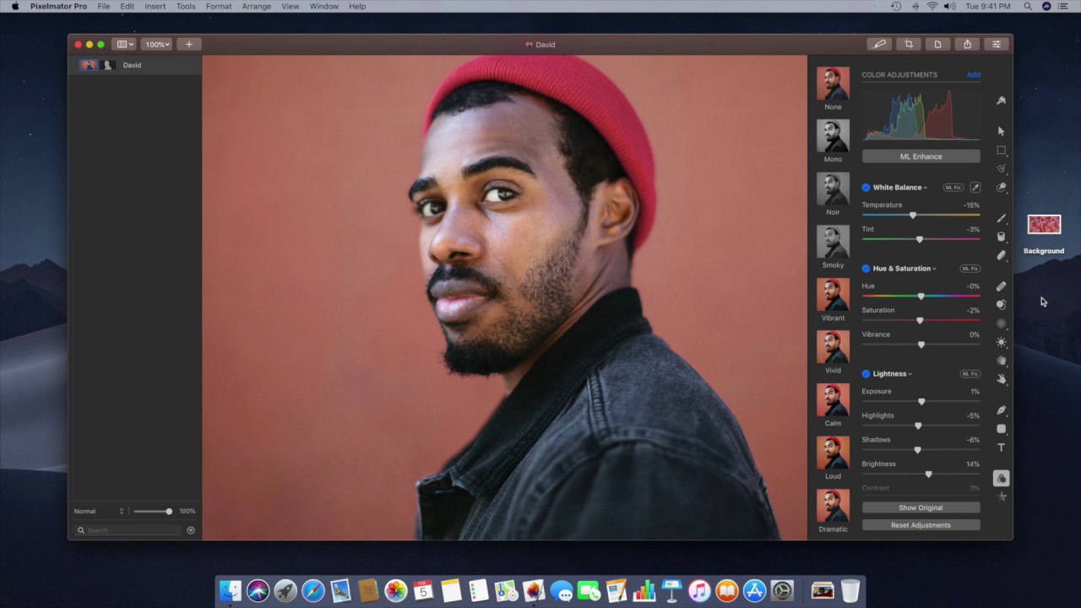This screenshot has width=1081, height=608.
Task: Open the 100% zoom level dropdown
Action: pyautogui.click(x=156, y=44)
